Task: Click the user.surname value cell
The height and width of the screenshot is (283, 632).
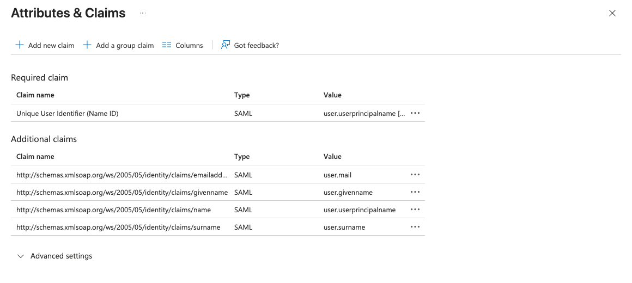Action: coord(344,227)
